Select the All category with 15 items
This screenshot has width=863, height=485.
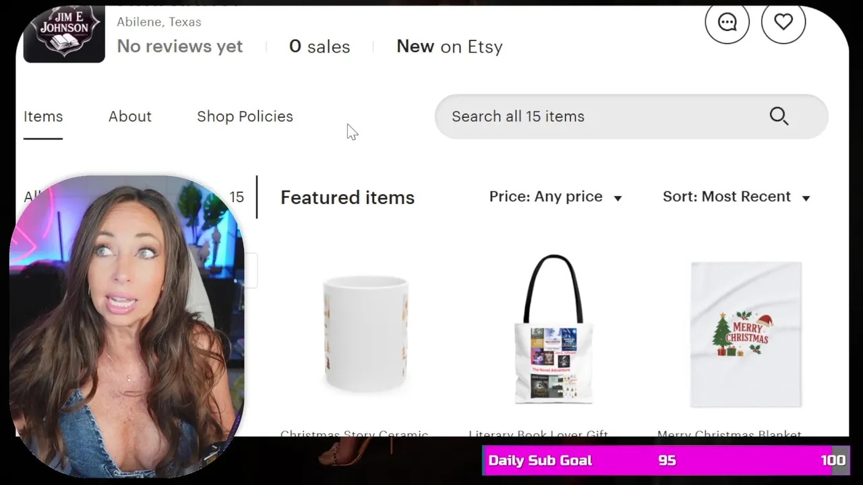pos(236,197)
